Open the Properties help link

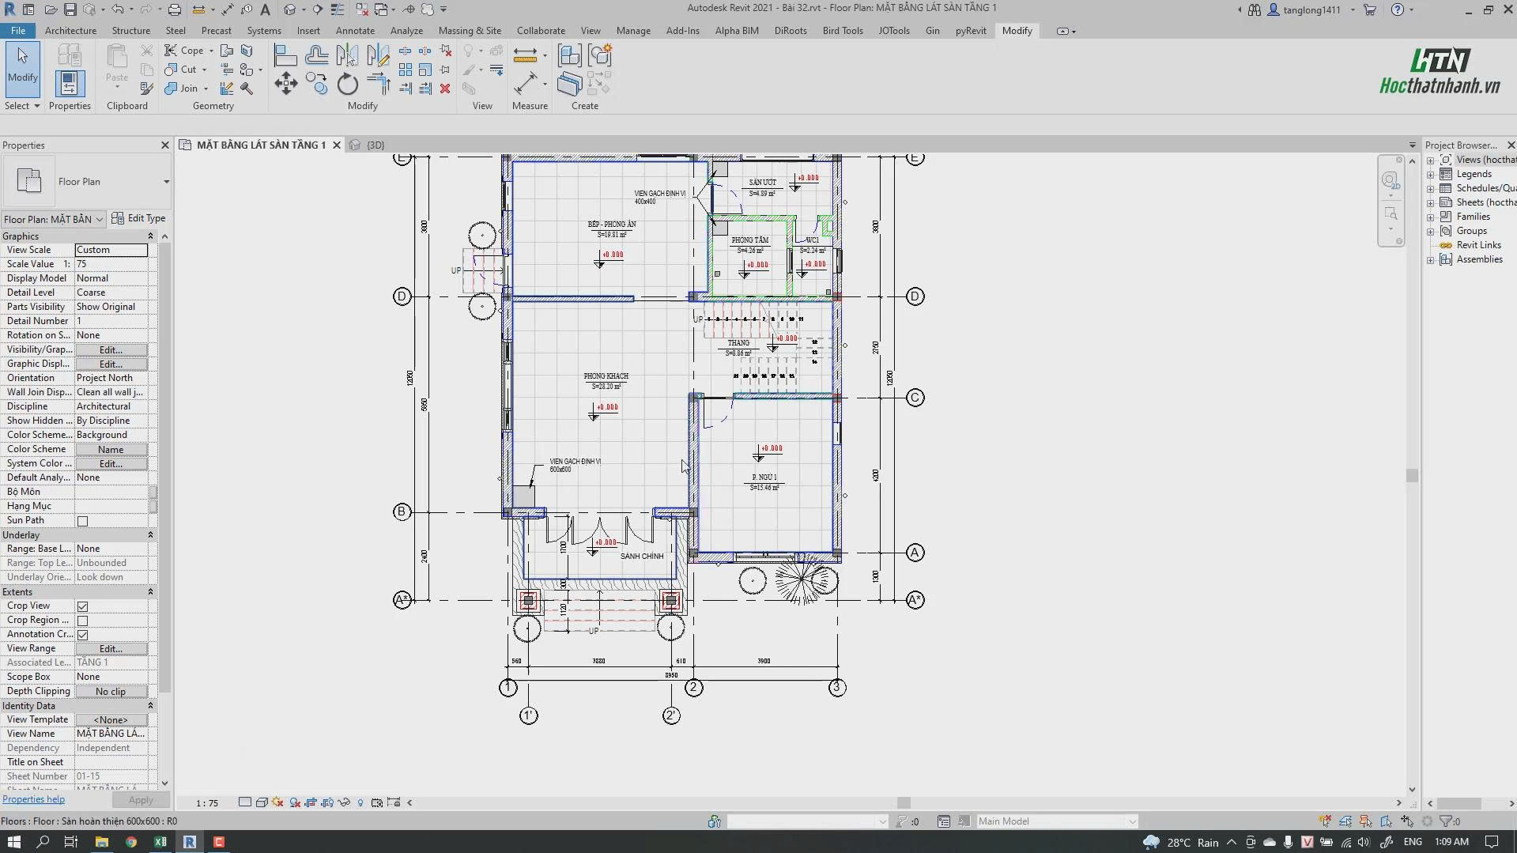pyautogui.click(x=34, y=800)
